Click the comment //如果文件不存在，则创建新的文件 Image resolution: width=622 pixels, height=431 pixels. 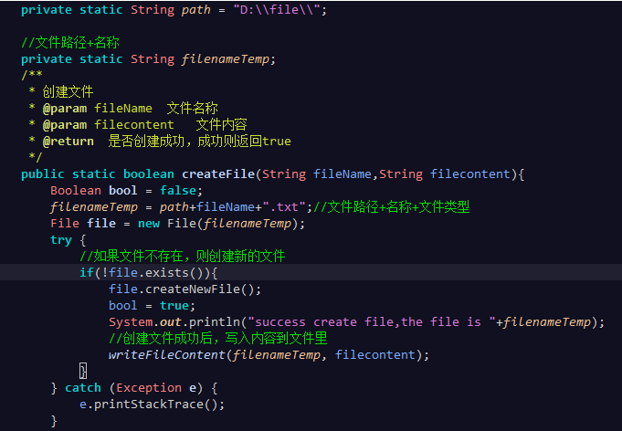pos(183,257)
